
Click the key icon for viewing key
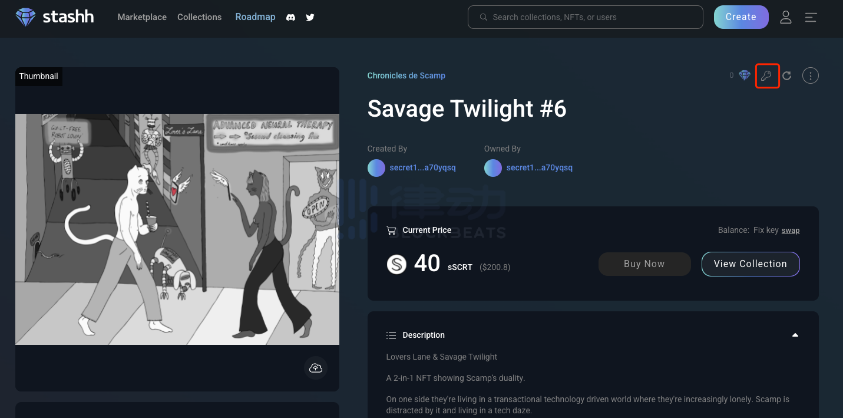[x=767, y=76]
